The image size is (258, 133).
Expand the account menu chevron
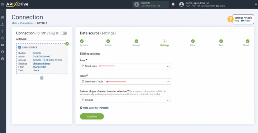[255, 4]
